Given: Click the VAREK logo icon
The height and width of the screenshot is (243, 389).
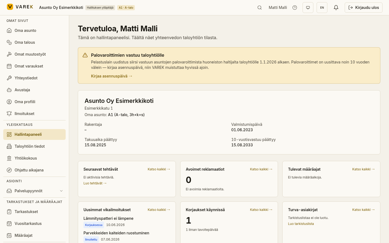Looking at the screenshot, I should click(10, 7).
